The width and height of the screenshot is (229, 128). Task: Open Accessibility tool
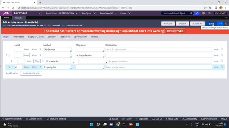190,119
